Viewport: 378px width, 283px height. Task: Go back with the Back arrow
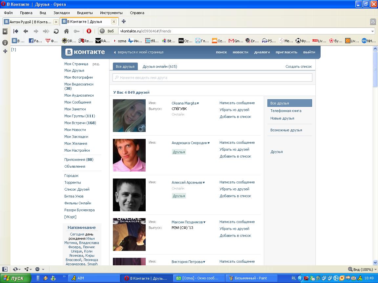[x=26, y=31]
